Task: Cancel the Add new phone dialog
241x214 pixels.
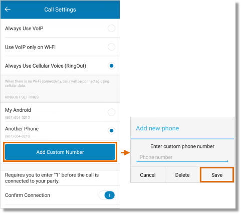Action: tap(148, 175)
